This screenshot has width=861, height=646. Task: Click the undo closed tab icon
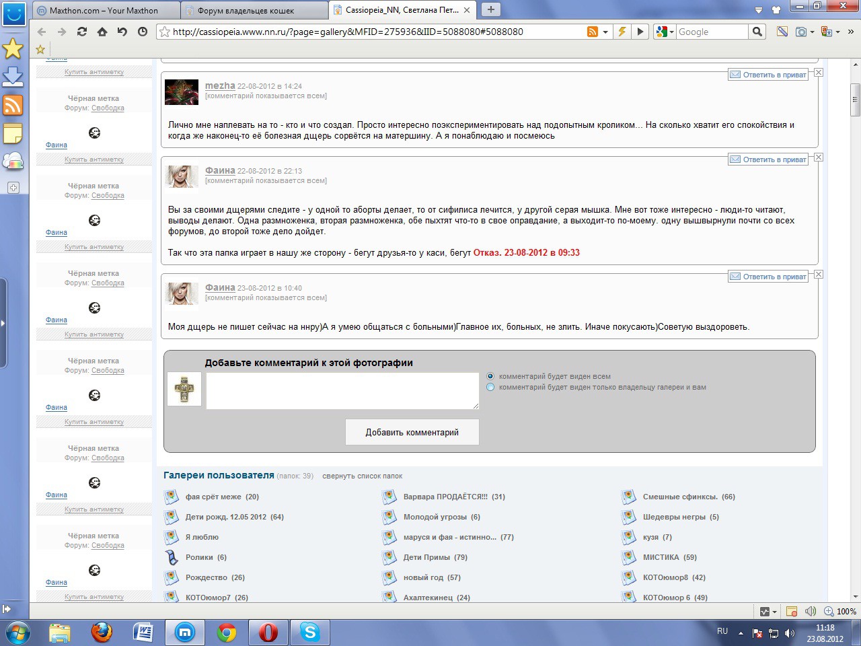tap(122, 32)
